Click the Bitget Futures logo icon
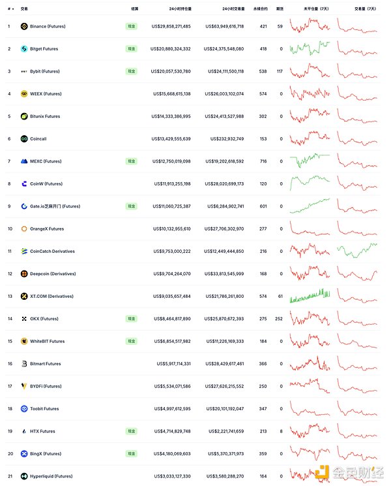The width and height of the screenshot is (391, 486). pyautogui.click(x=24, y=49)
